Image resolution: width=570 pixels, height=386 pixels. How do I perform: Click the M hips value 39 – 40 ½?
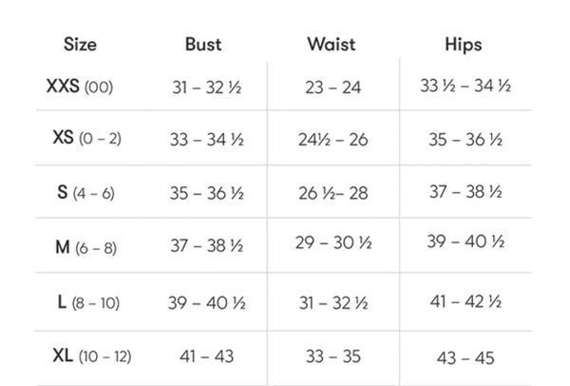pos(465,241)
